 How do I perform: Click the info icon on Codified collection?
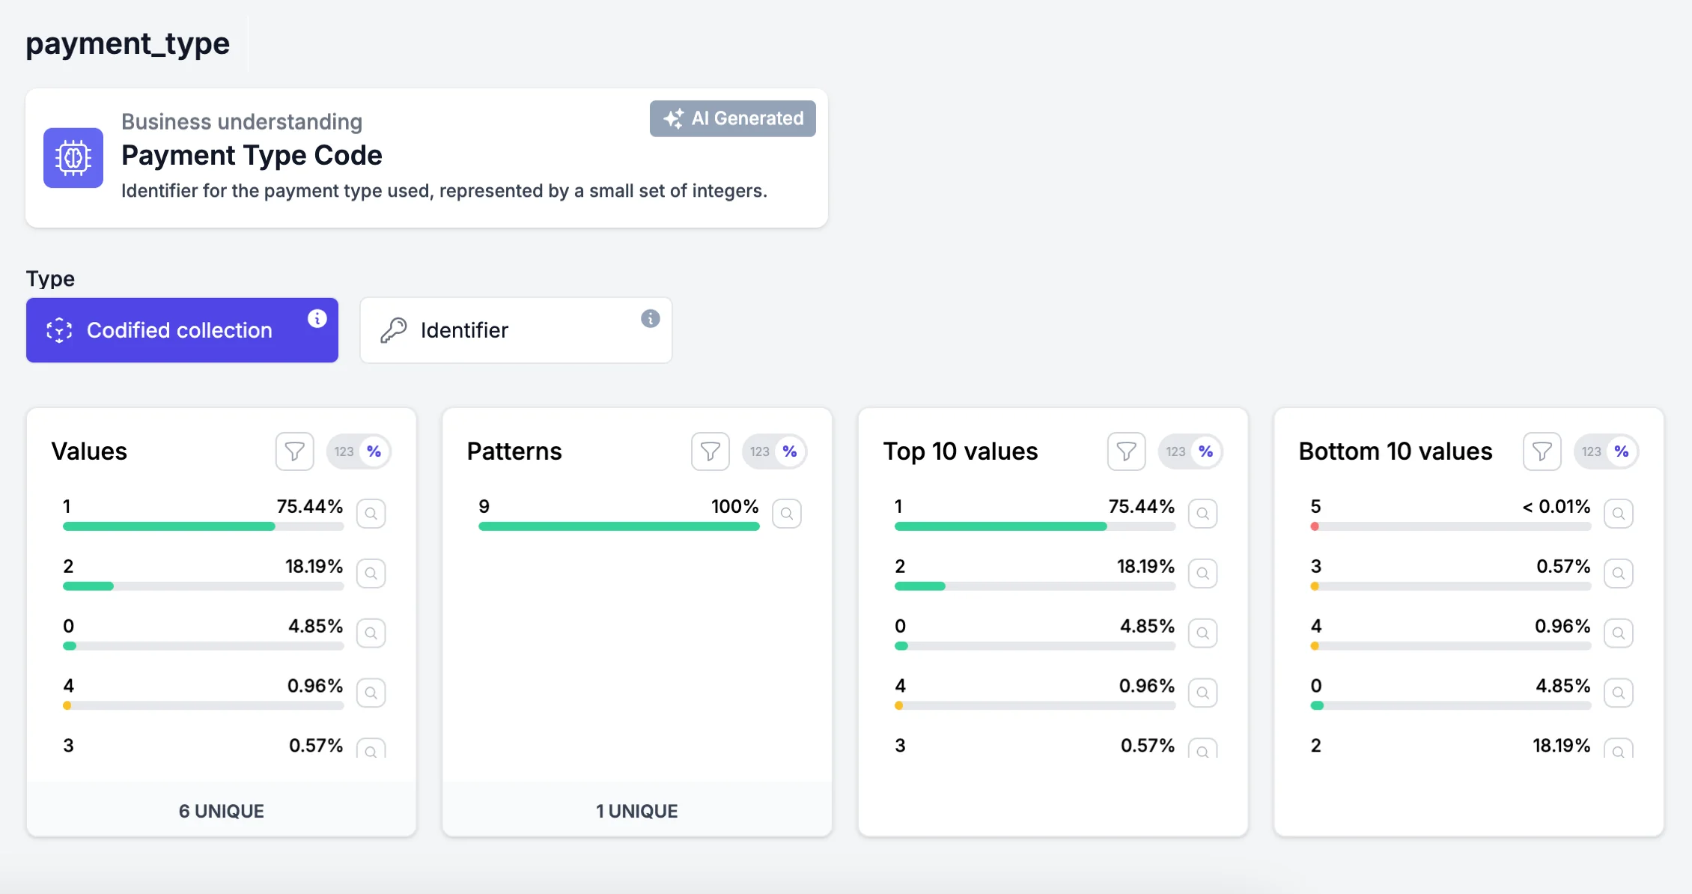tap(317, 318)
